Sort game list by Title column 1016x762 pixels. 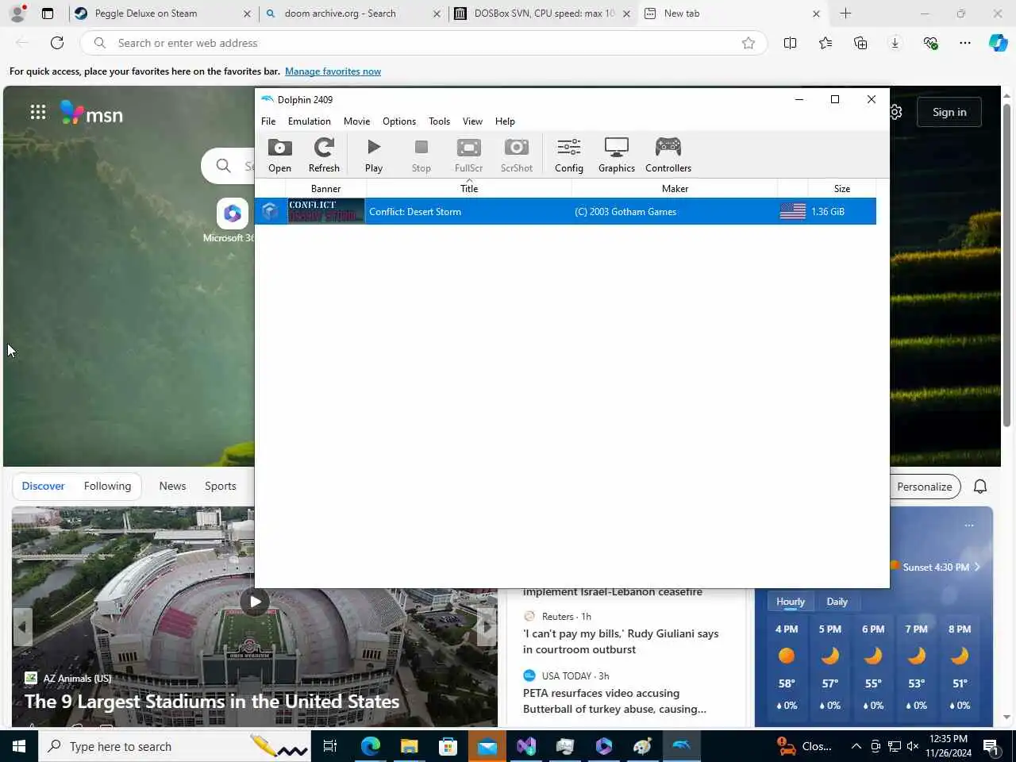tap(469, 188)
